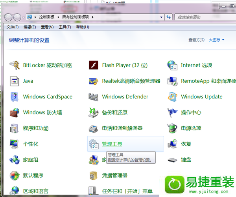Expand the 大图标 view mode dropdown
This screenshot has height=197, width=236.
click(x=216, y=40)
